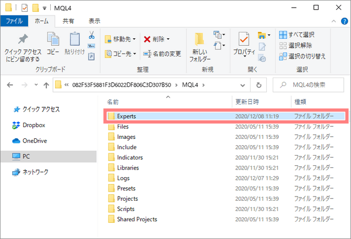The image size is (351, 239).
Task: Click the Properties checkmark in title bar
Action: pyautogui.click(x=24, y=8)
